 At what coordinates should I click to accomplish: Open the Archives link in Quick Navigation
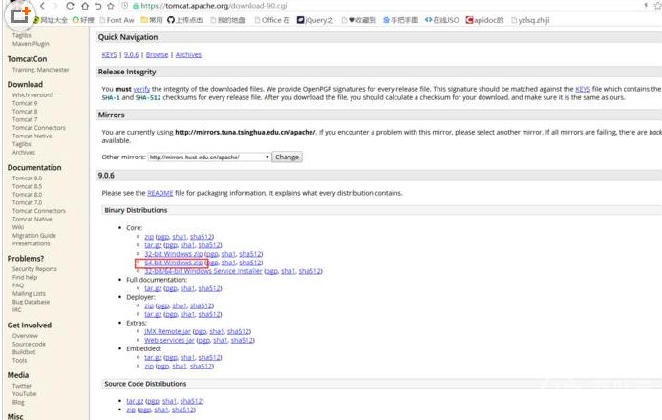tap(188, 54)
